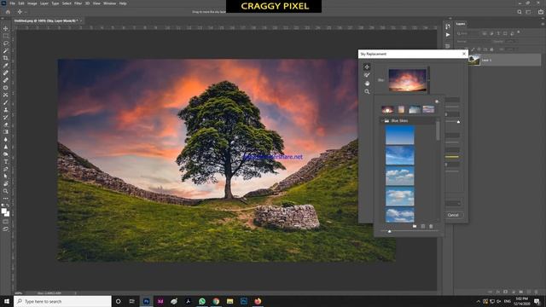The width and height of the screenshot is (546, 307).
Task: Open the Layer menu
Action: (x=44, y=3)
